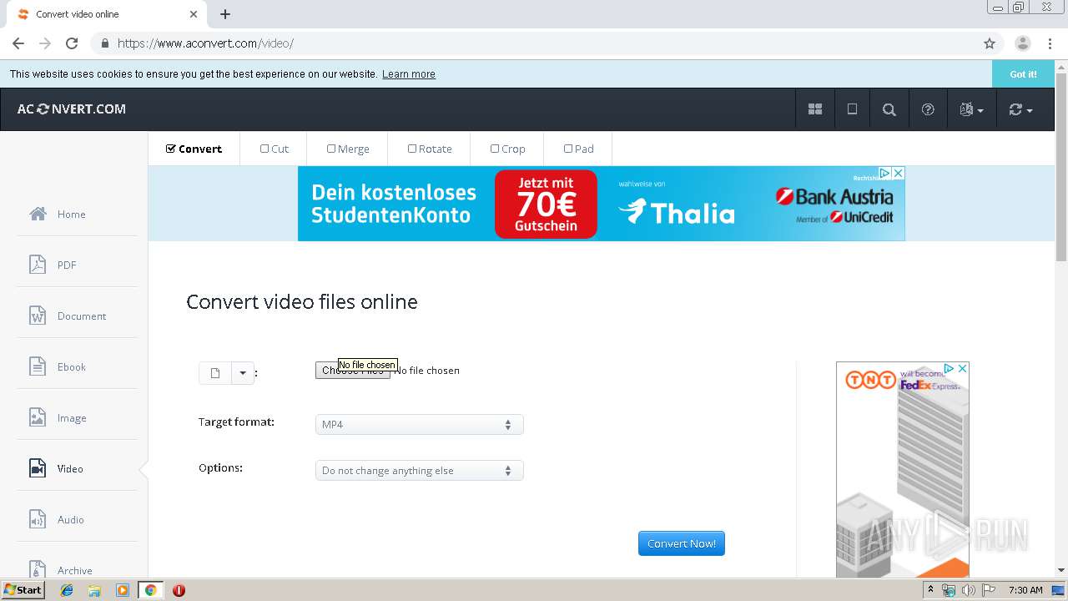The width and height of the screenshot is (1068, 601).
Task: Open the volume icon in system tray
Action: pyautogui.click(x=969, y=590)
